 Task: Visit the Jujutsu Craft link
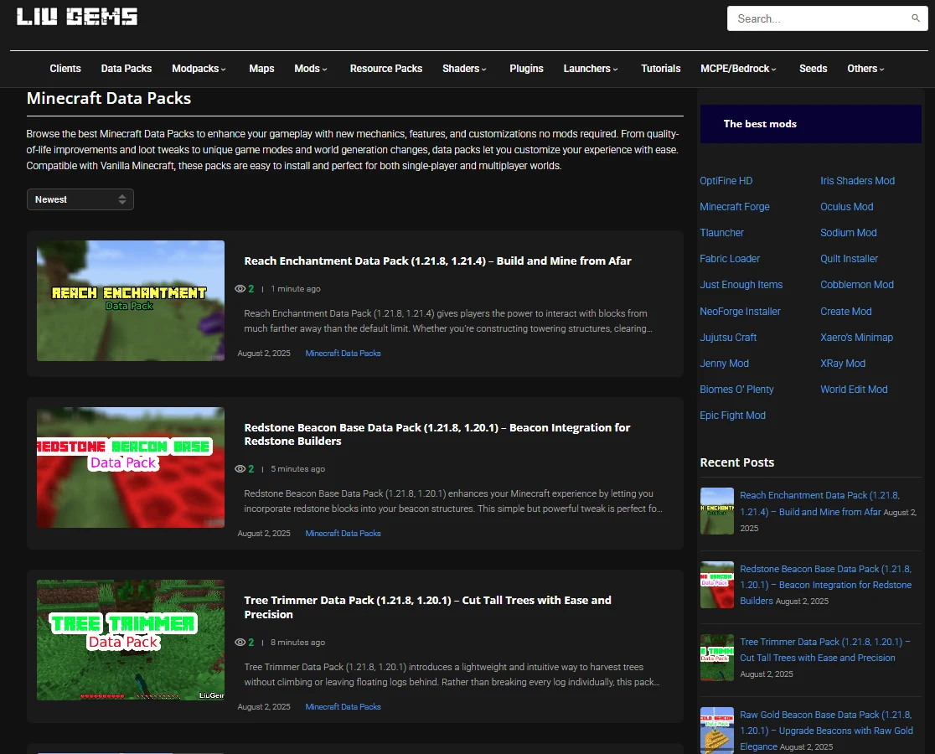(728, 338)
